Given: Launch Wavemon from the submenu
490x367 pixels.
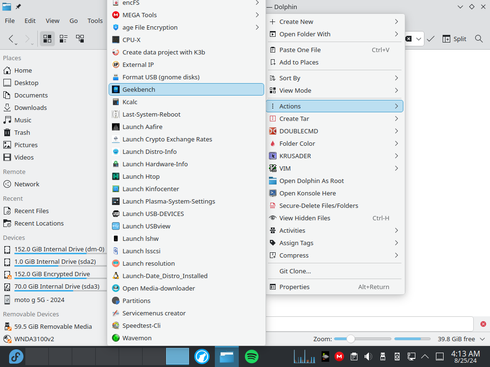Looking at the screenshot, I should (x=186, y=338).
